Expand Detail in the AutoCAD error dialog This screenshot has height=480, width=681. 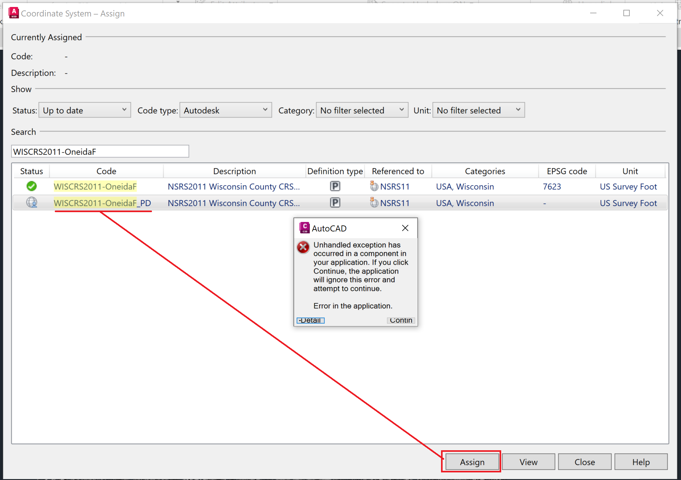tap(310, 320)
